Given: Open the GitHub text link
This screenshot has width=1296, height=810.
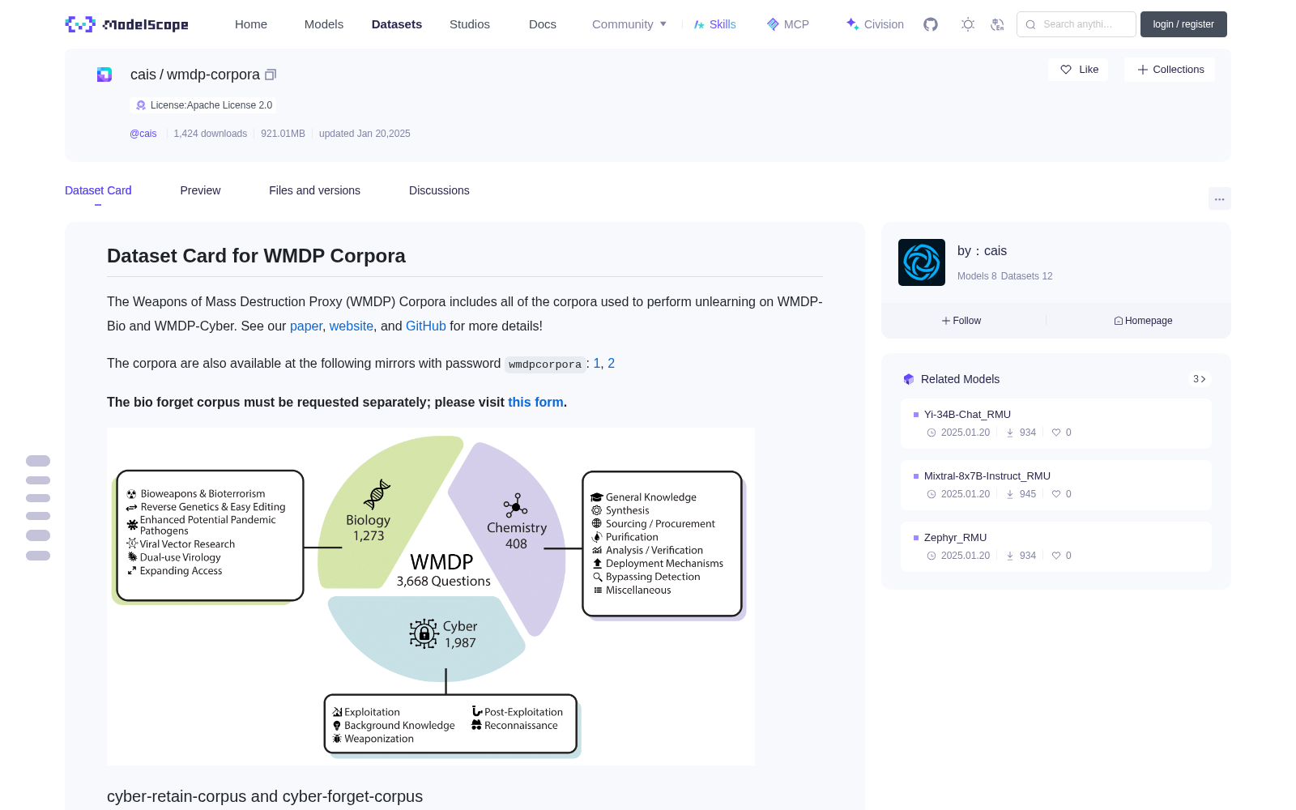Looking at the screenshot, I should 426,326.
